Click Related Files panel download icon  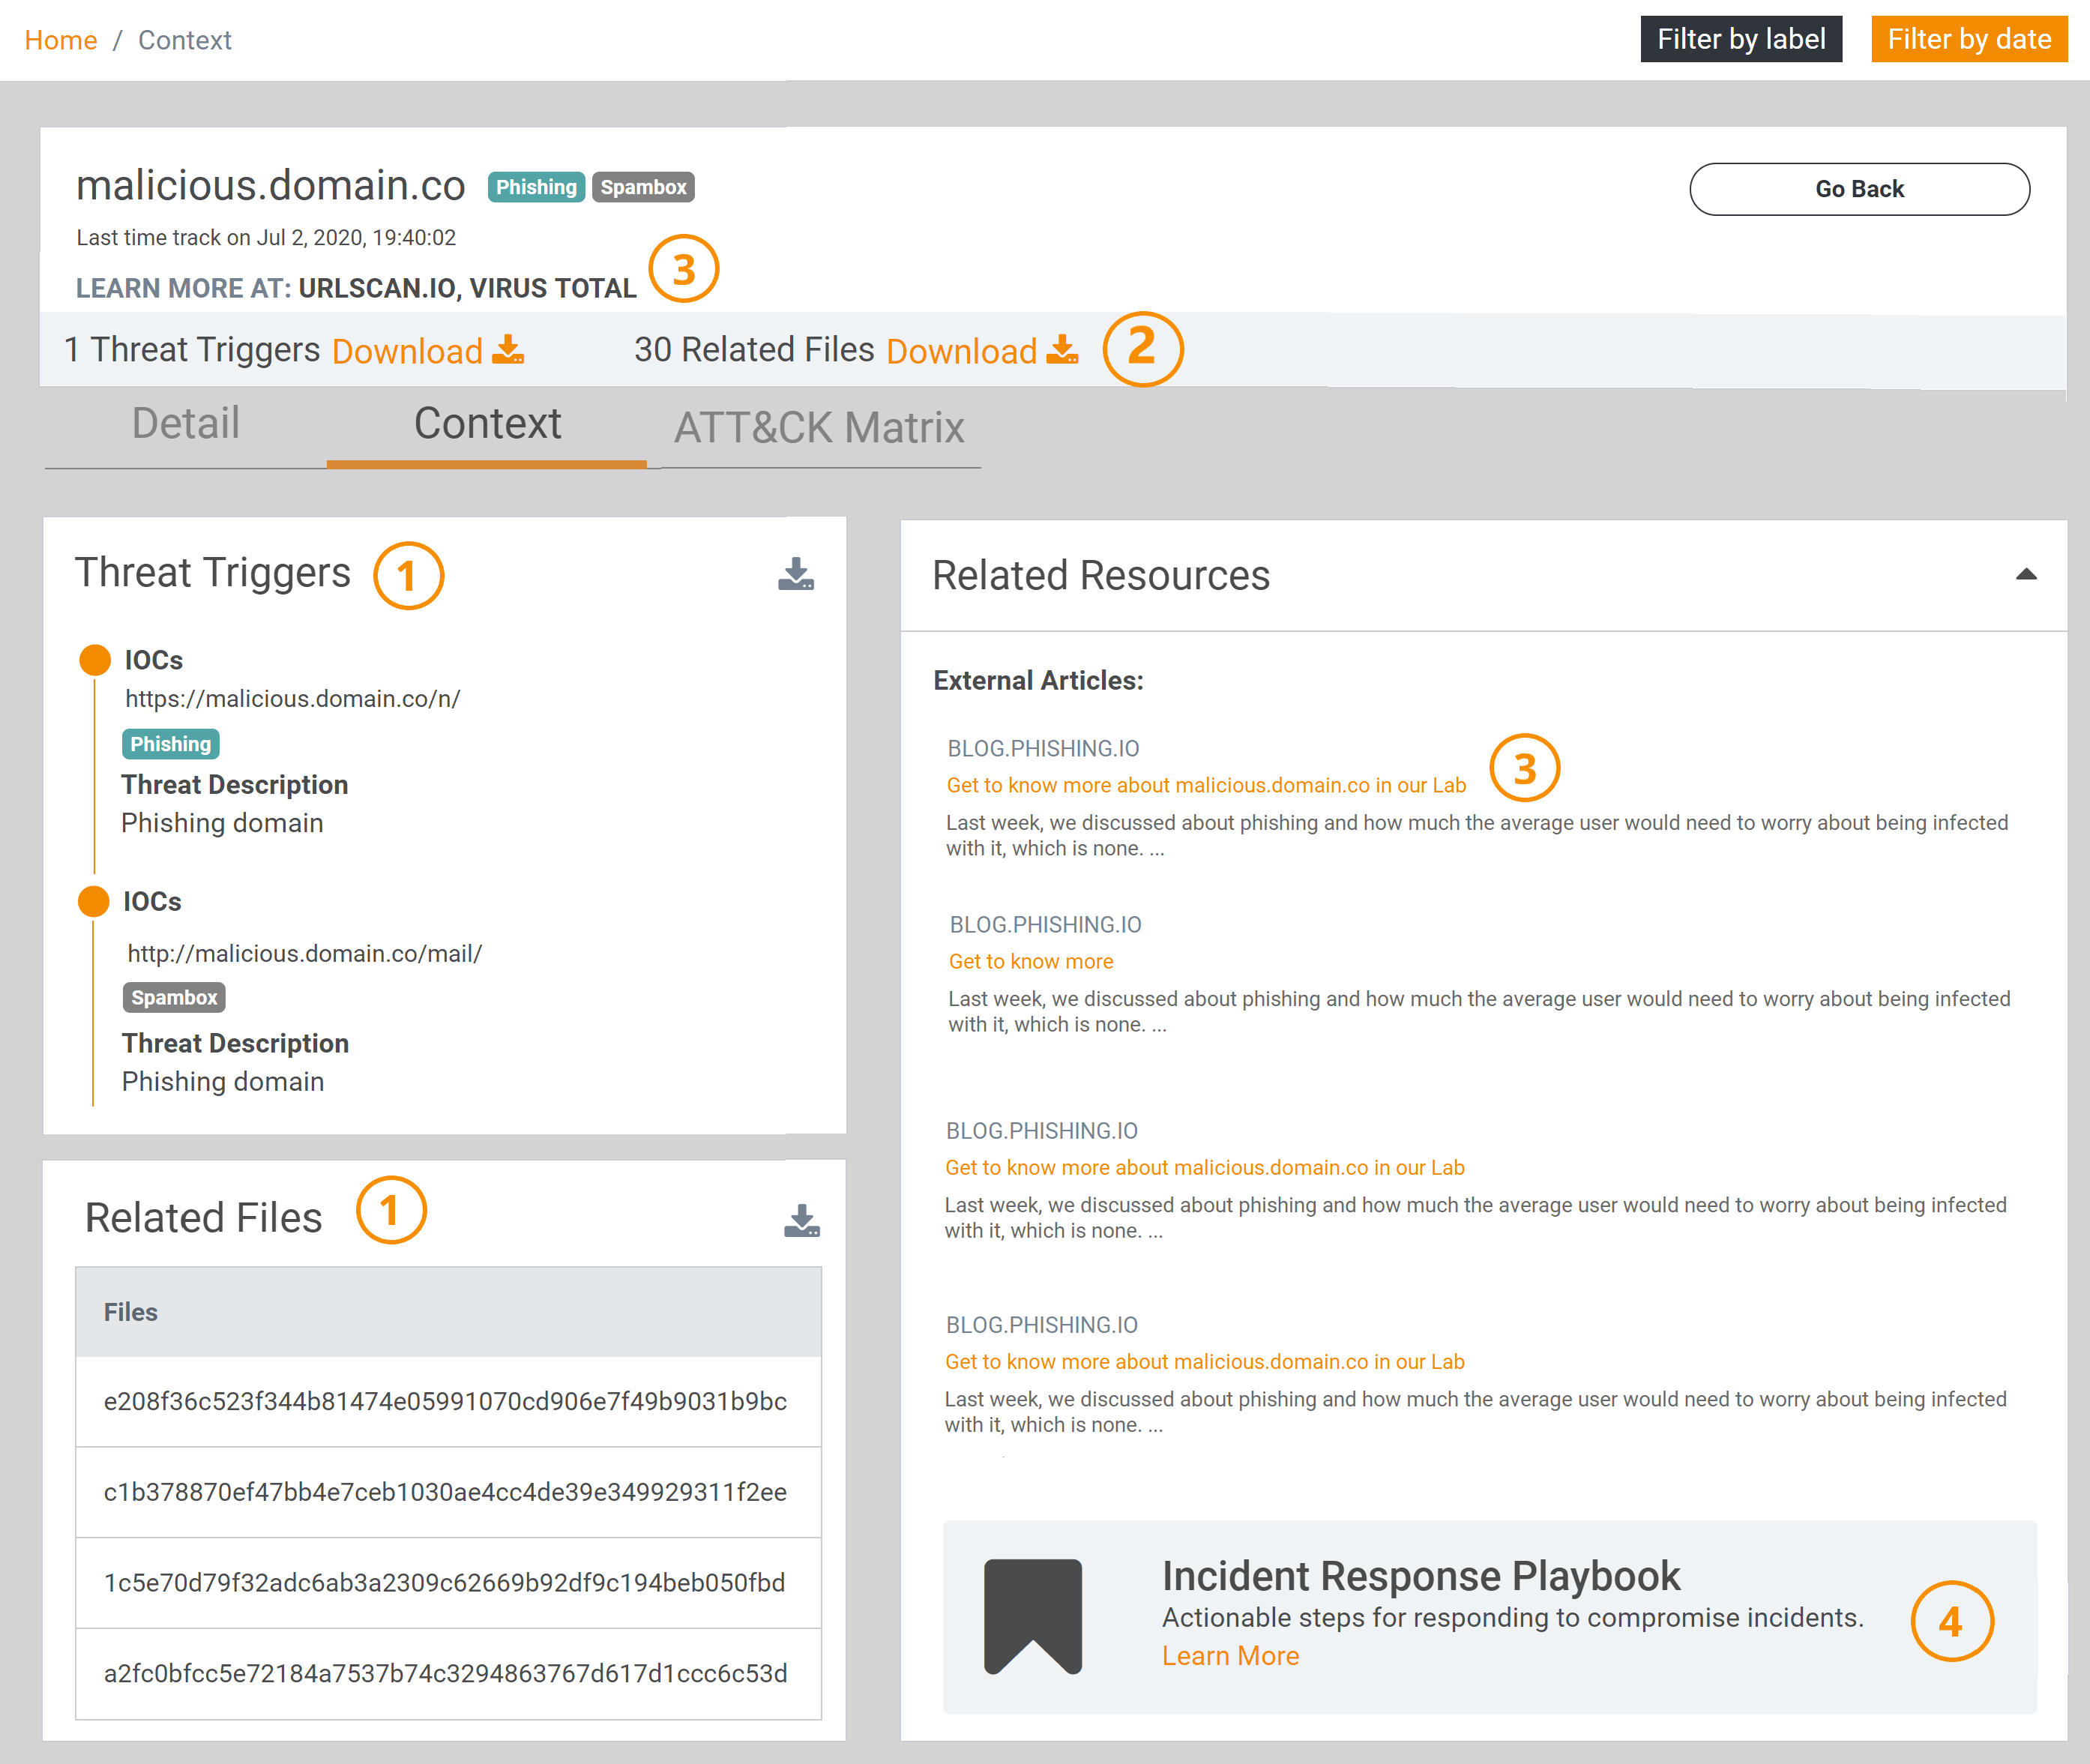(802, 1220)
